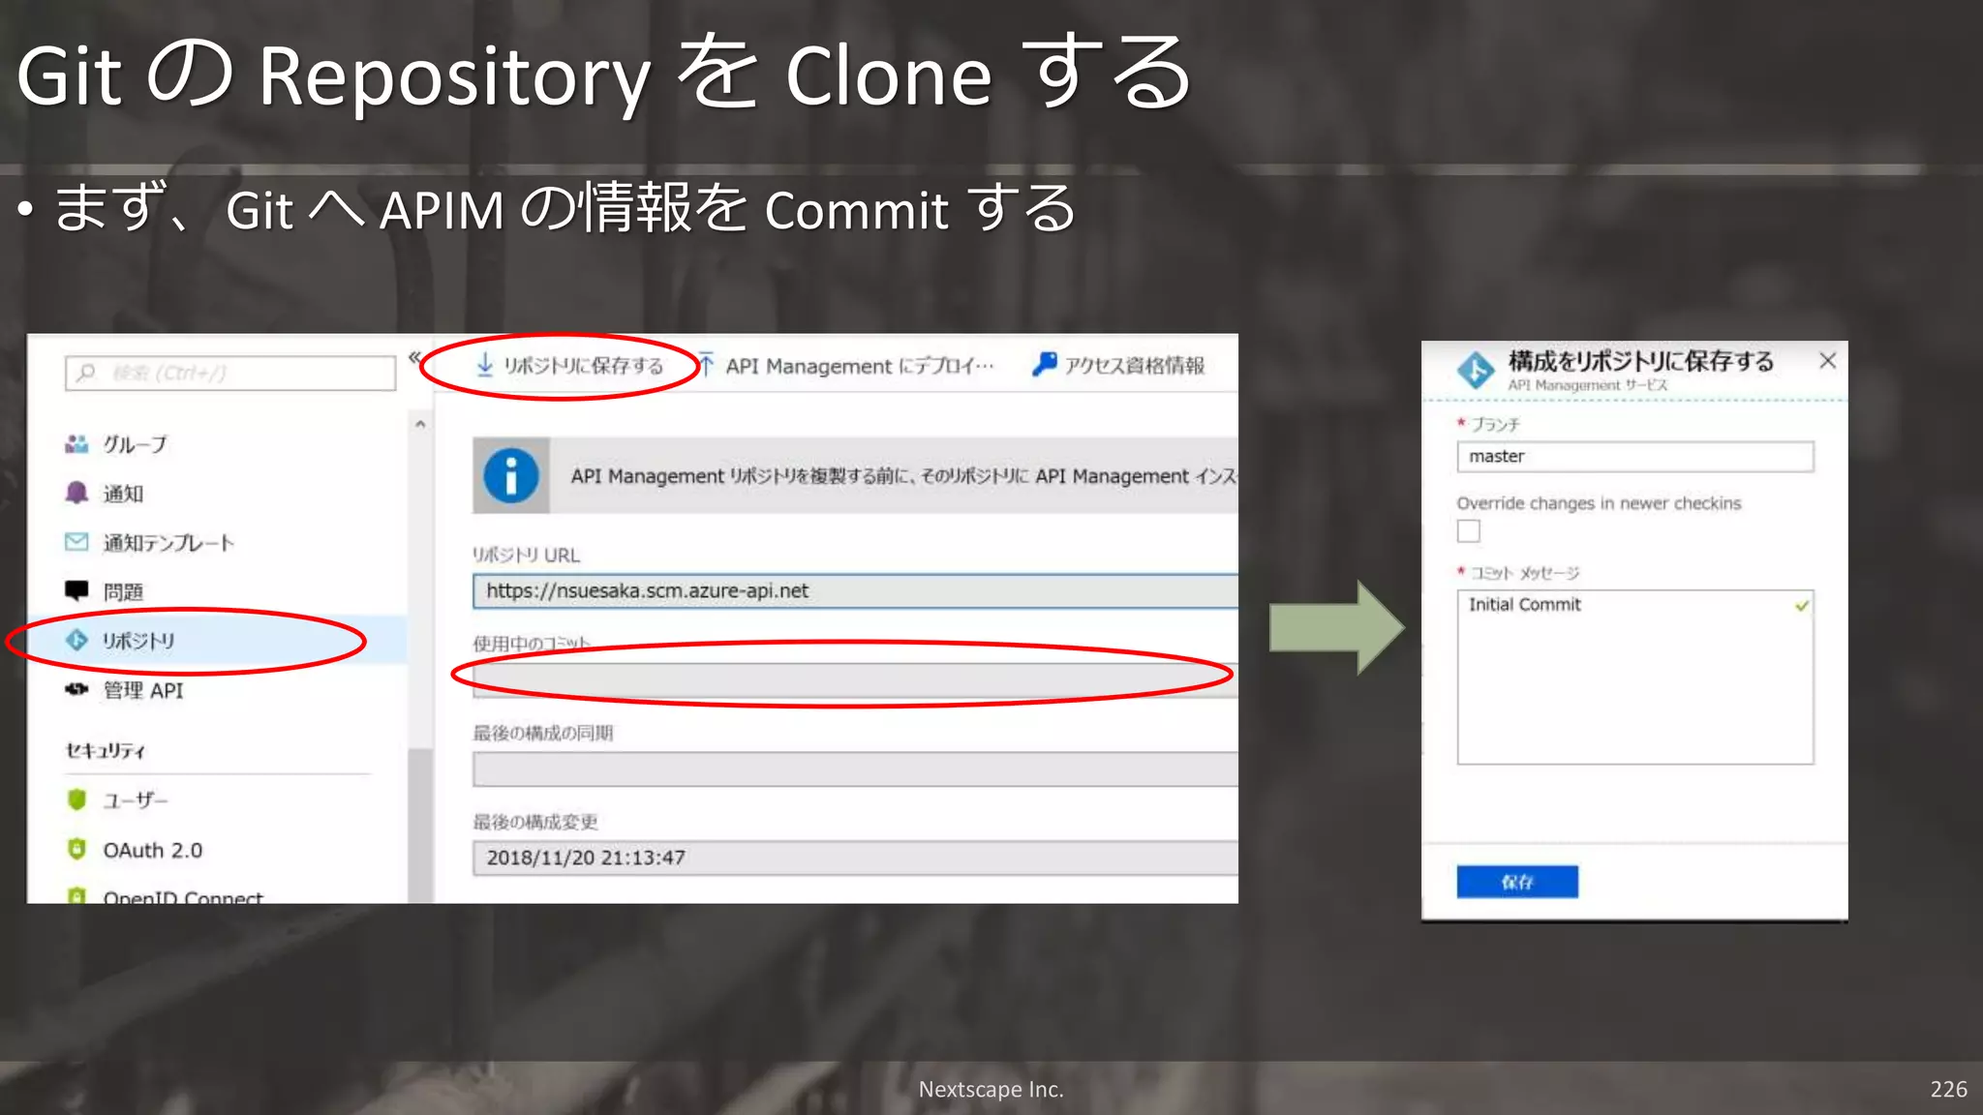Click the 通知テンプレート envelope icon
This screenshot has height=1115, width=1983.
[x=76, y=541]
